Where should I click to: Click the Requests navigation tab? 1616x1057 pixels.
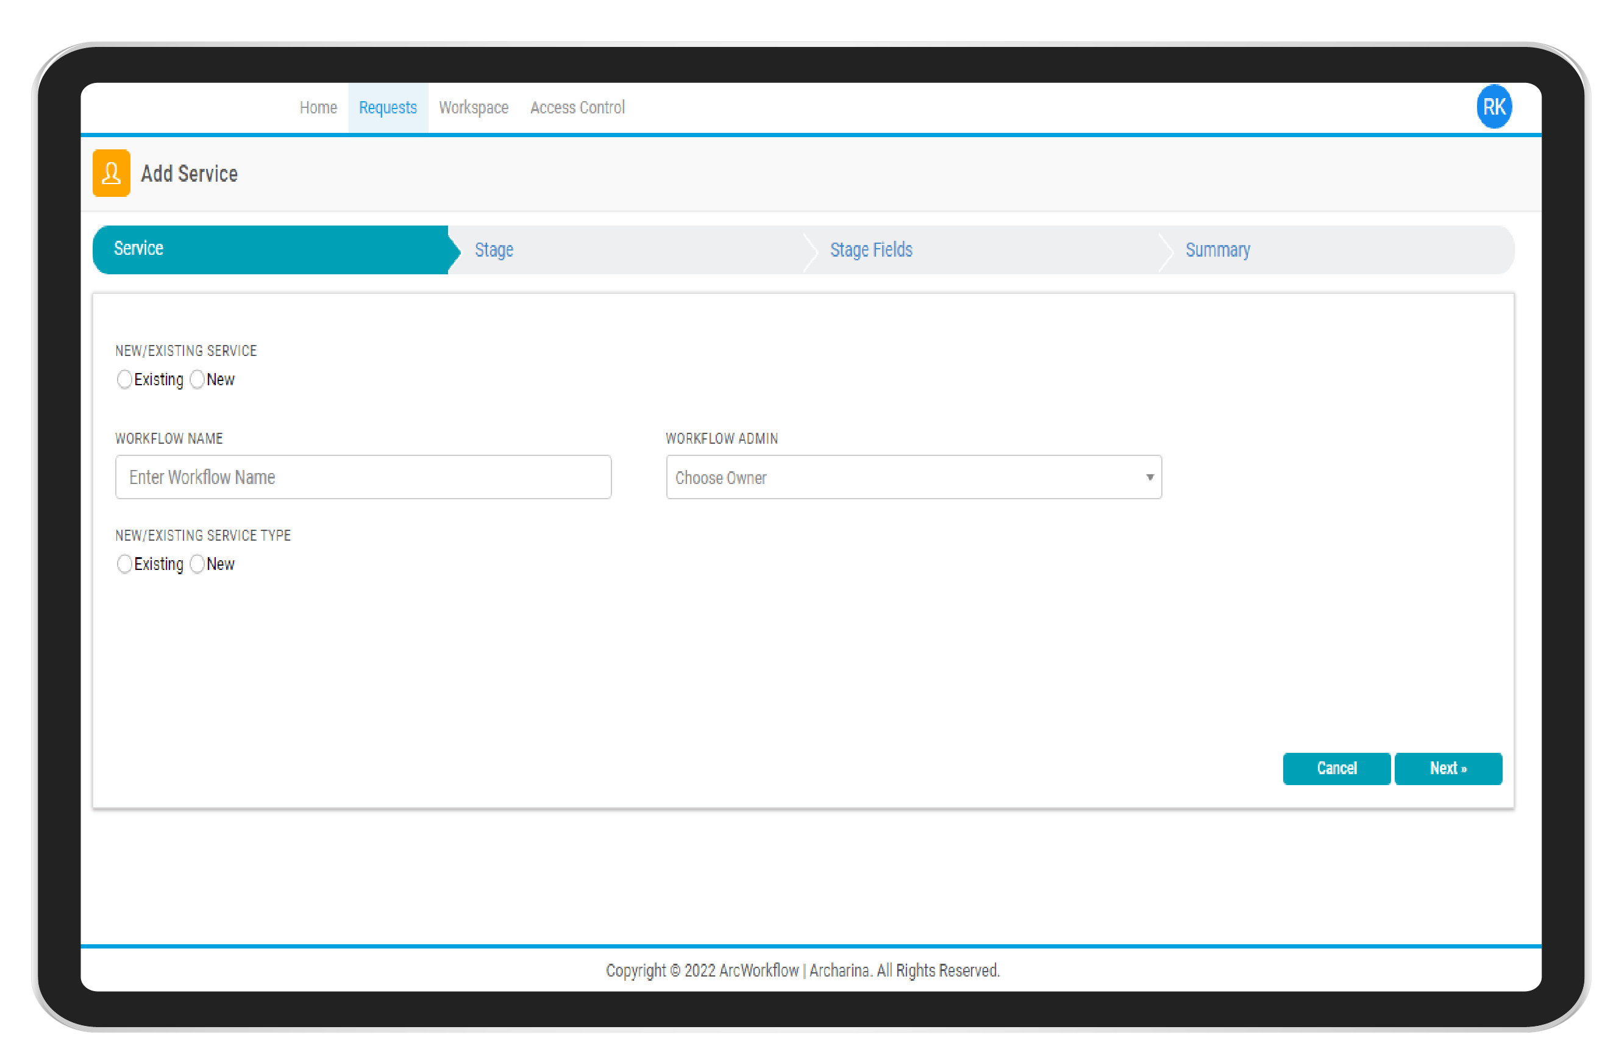388,107
